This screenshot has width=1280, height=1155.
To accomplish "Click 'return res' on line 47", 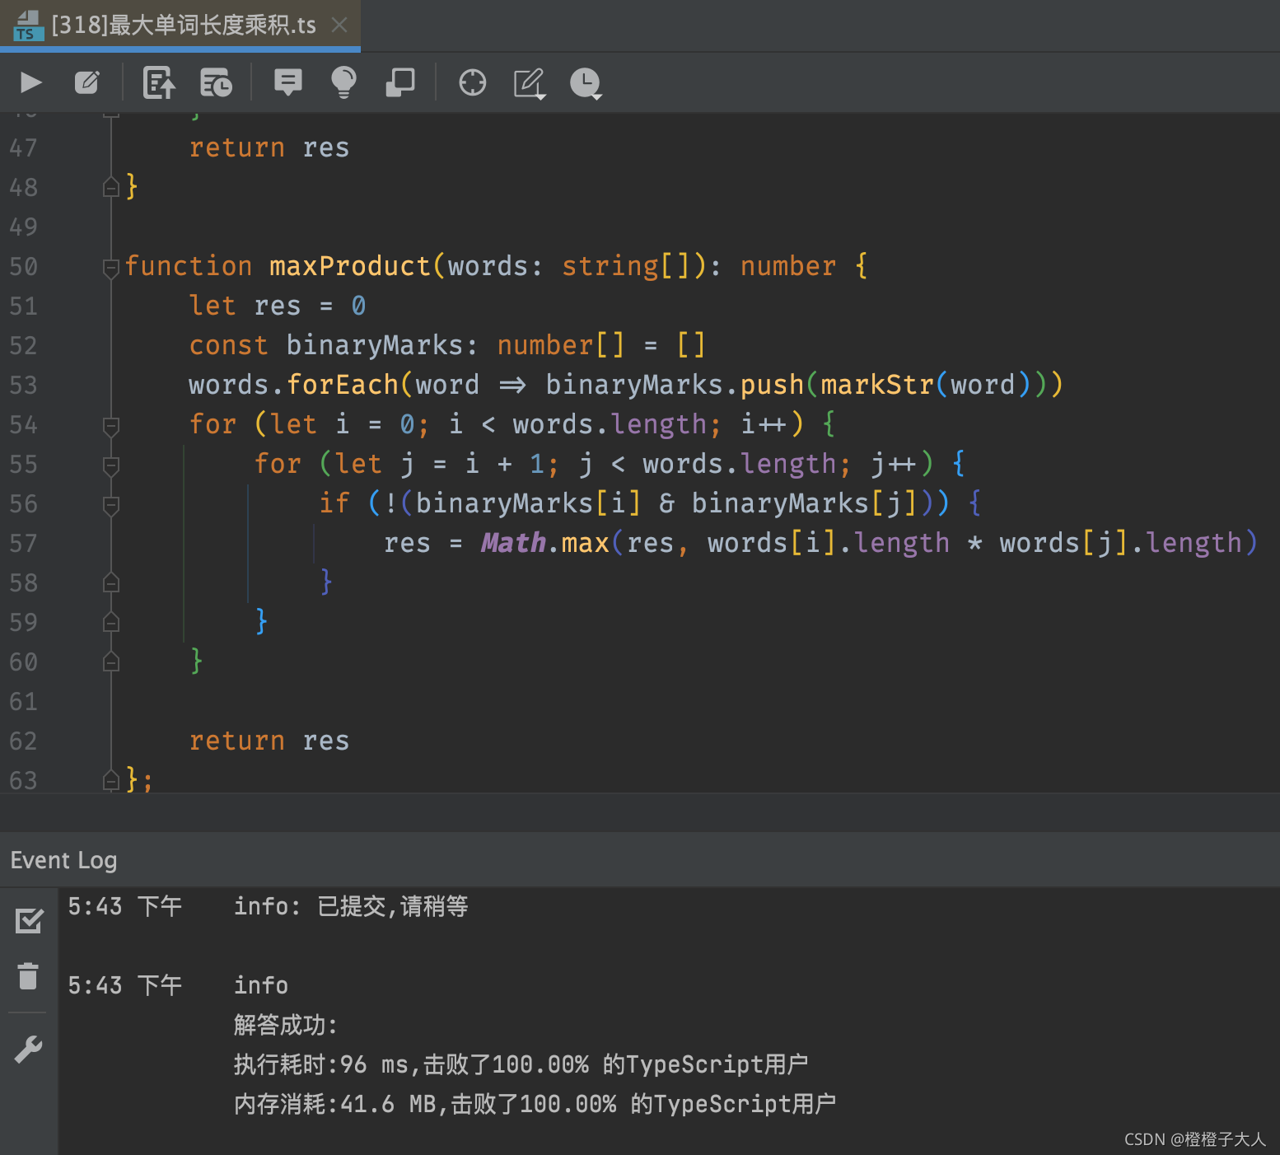I will pyautogui.click(x=269, y=147).
